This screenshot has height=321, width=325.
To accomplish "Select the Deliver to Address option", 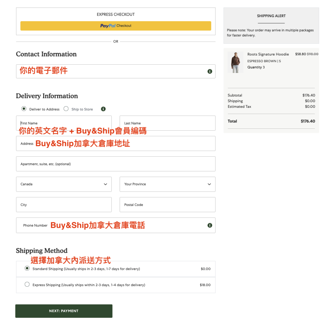I will click(x=24, y=108).
